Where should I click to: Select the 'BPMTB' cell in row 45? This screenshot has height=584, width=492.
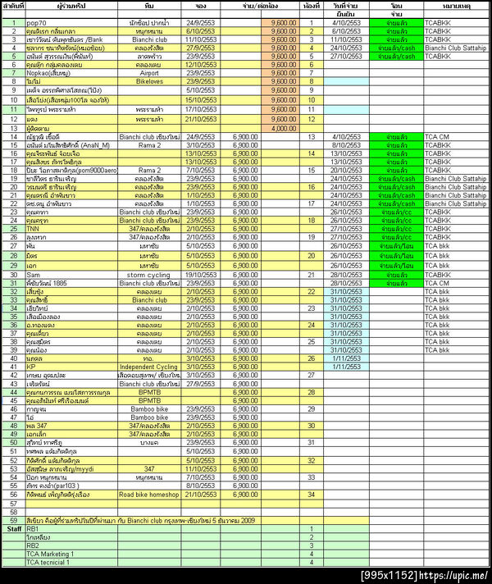(x=149, y=401)
